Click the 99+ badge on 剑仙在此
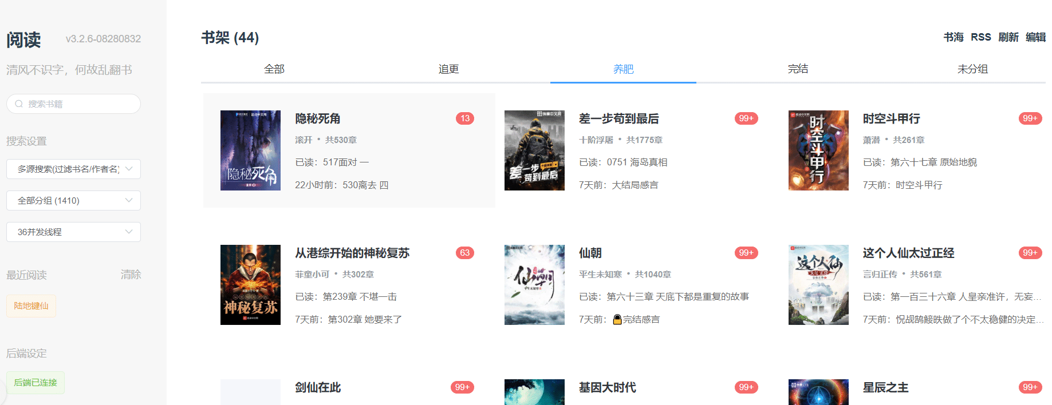 [462, 387]
